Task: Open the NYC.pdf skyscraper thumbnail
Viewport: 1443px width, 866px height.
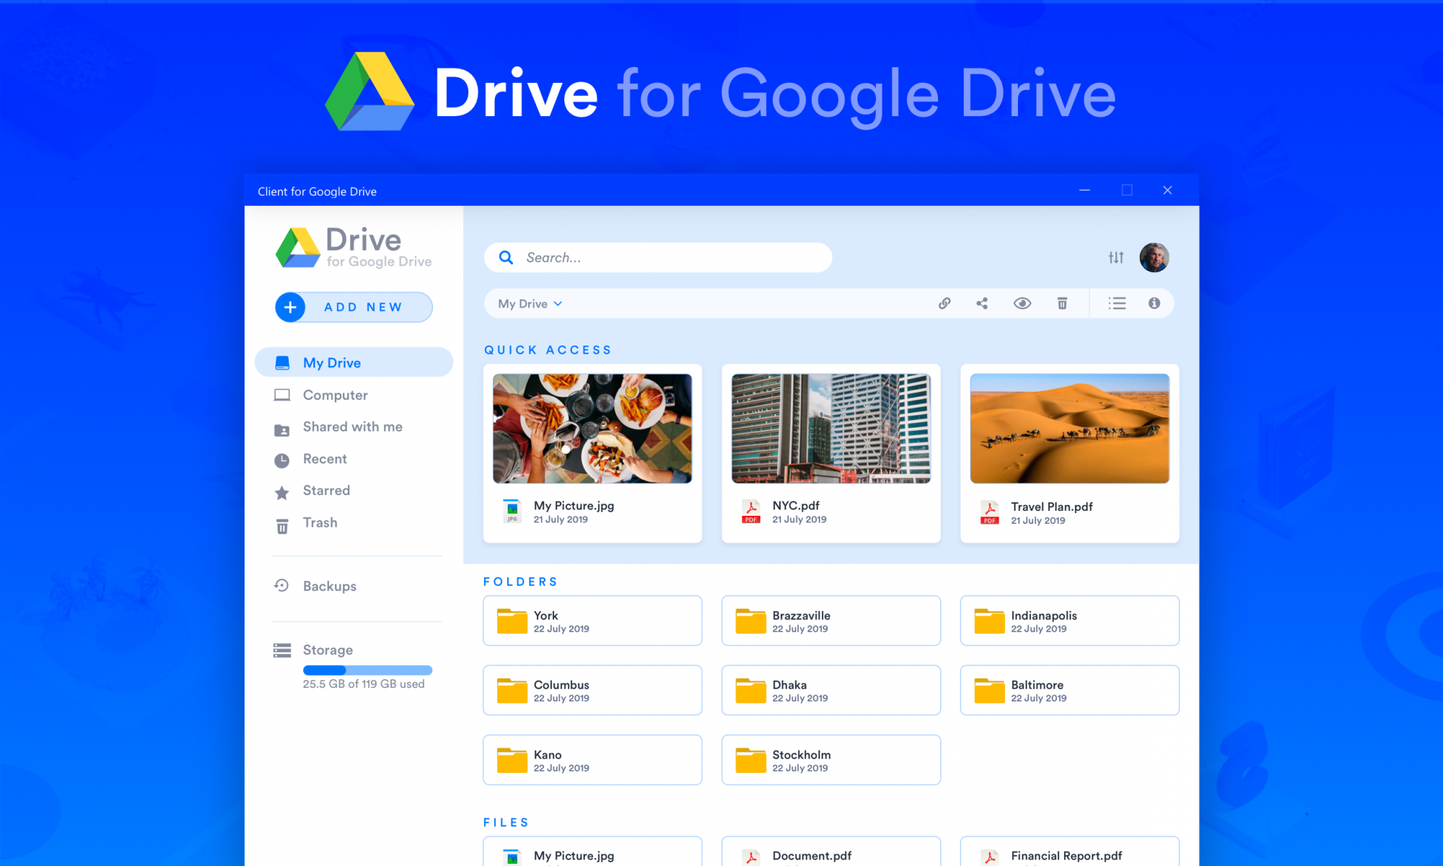Action: pyautogui.click(x=831, y=429)
